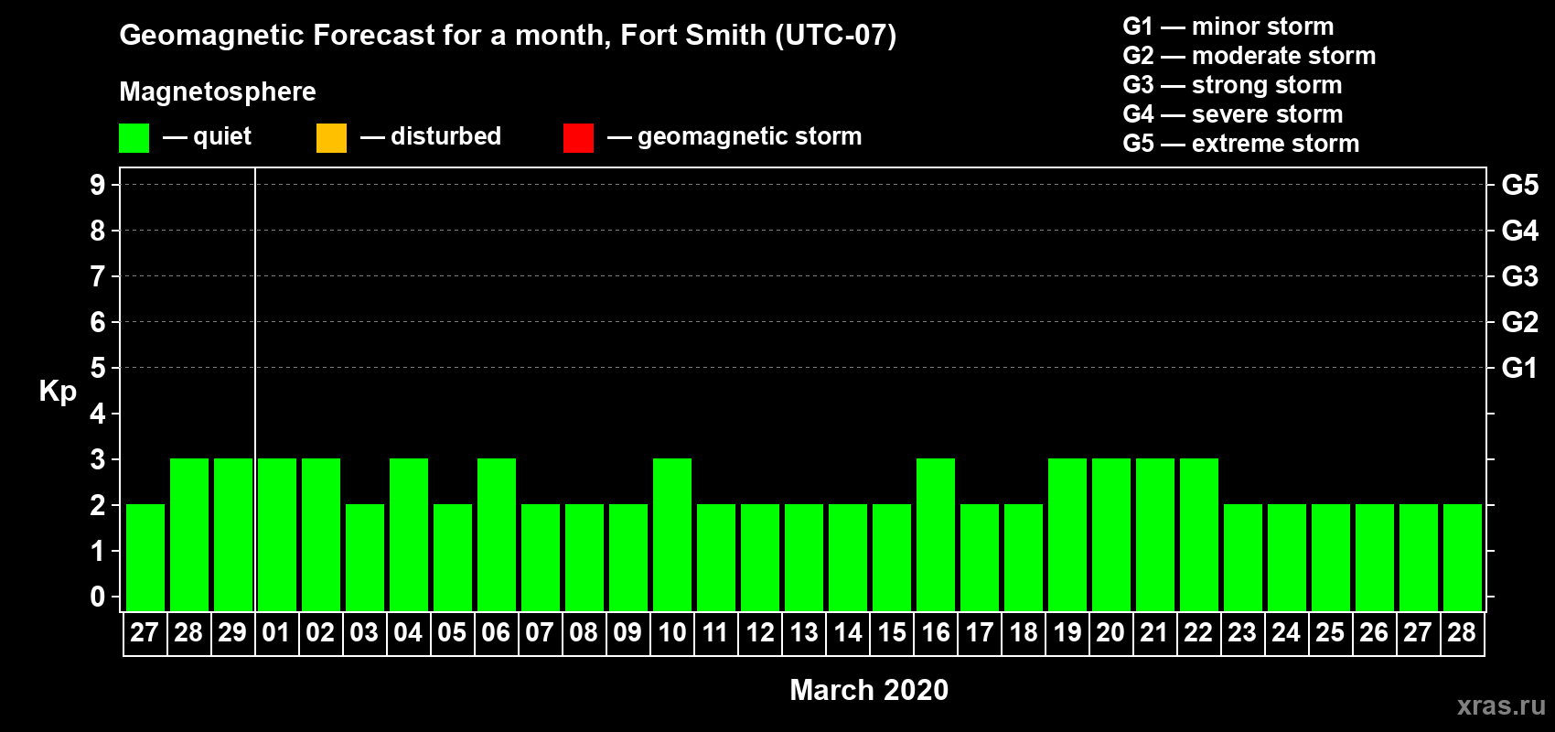Click the Kp value 0 axis tick label
1555x732 pixels.
[x=98, y=597]
